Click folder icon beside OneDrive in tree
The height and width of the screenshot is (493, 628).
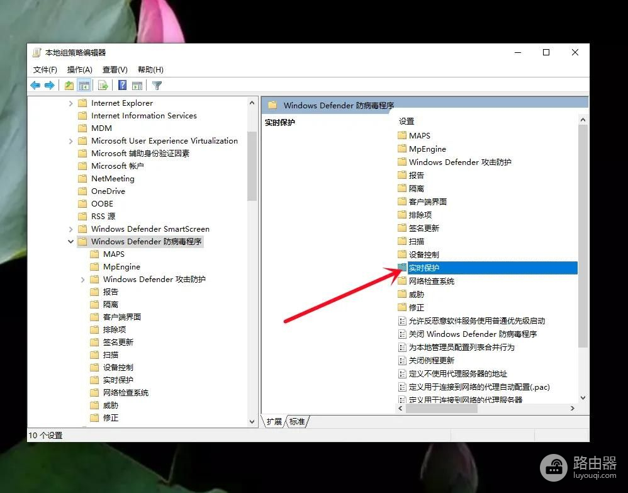[82, 191]
